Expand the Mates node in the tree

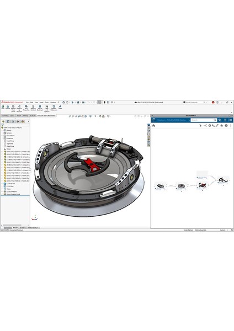[2, 189]
